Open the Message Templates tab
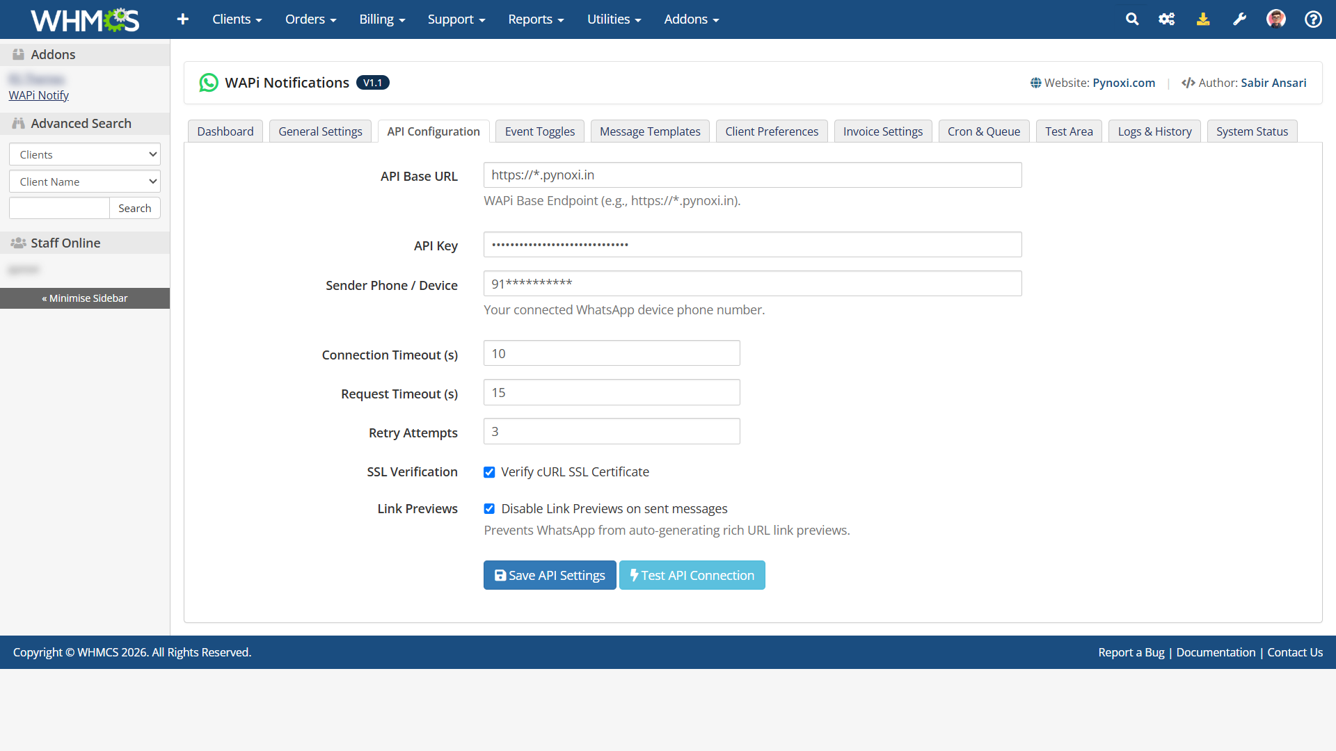Screen dimensions: 1336x751 click(650, 131)
